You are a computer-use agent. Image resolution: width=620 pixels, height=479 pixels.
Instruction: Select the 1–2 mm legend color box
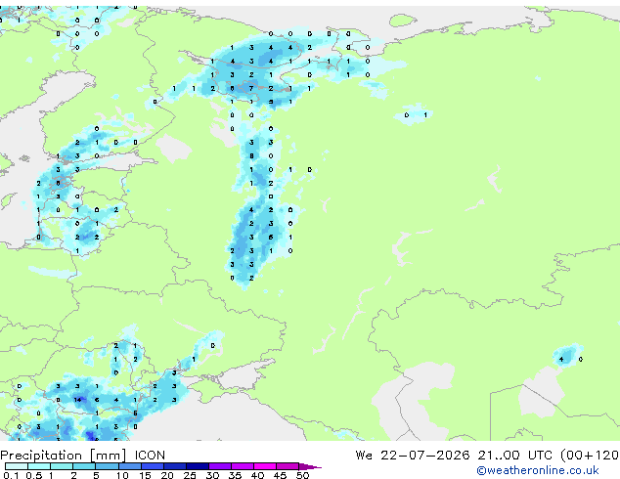[x=62, y=466]
